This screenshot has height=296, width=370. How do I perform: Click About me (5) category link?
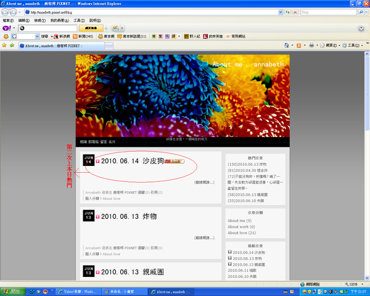click(239, 221)
